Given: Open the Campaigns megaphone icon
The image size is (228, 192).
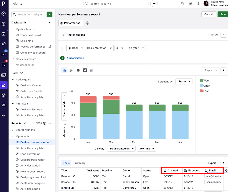Looking at the screenshot, I should coord(4,44).
